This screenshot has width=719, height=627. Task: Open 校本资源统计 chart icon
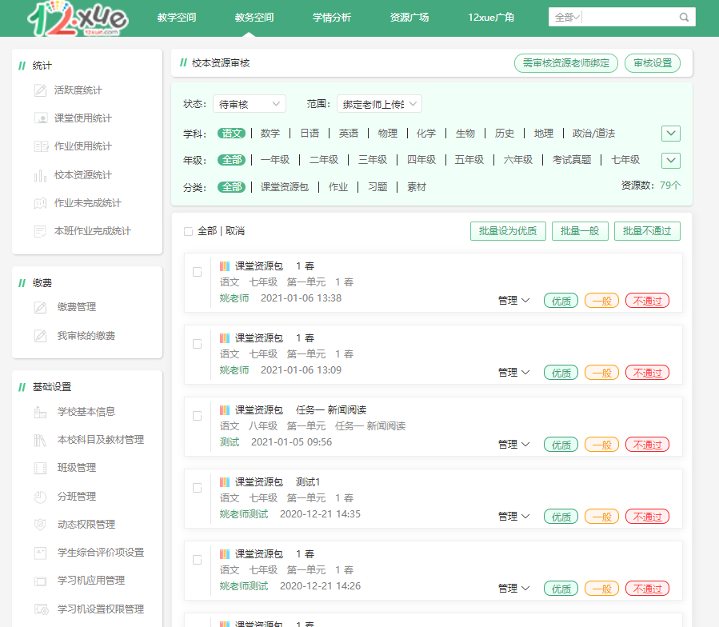[40, 175]
